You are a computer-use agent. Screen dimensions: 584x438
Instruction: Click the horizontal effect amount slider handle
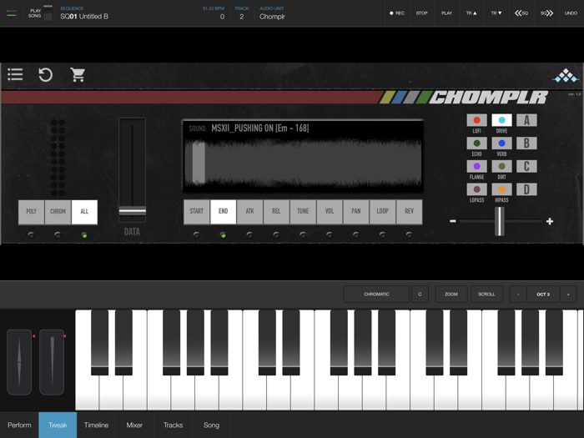click(x=500, y=221)
